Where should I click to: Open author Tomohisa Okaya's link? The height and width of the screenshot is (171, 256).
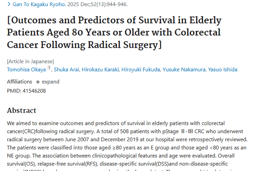point(26,69)
